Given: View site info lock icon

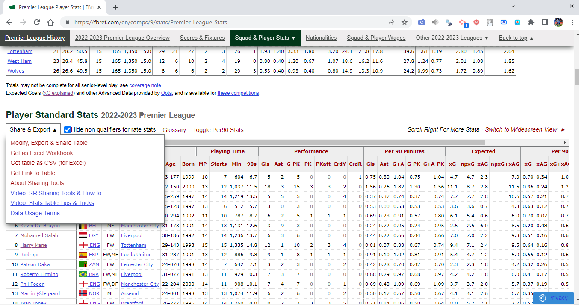Looking at the screenshot, I should tap(67, 22).
